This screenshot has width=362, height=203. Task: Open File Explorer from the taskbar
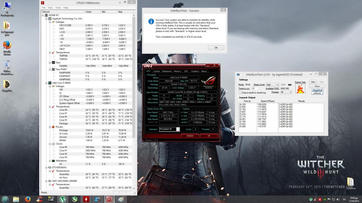[16, 199]
